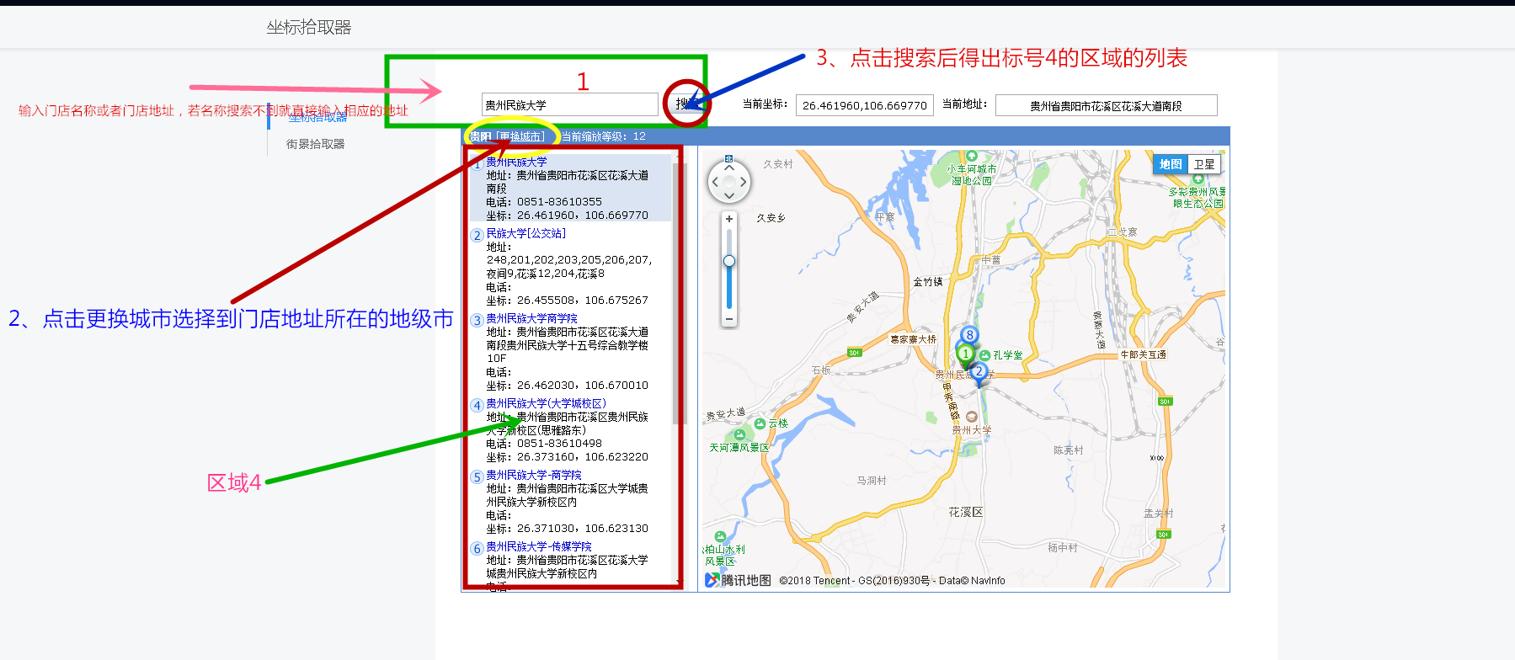The height and width of the screenshot is (660, 1515).
Task: Open result 贵州民族大学-商学院
Action: [534, 475]
